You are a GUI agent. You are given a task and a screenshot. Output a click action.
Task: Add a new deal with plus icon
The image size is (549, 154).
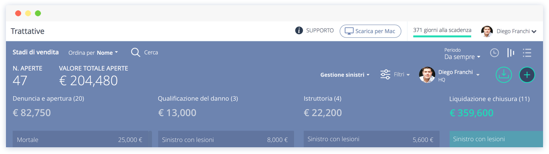pos(527,75)
